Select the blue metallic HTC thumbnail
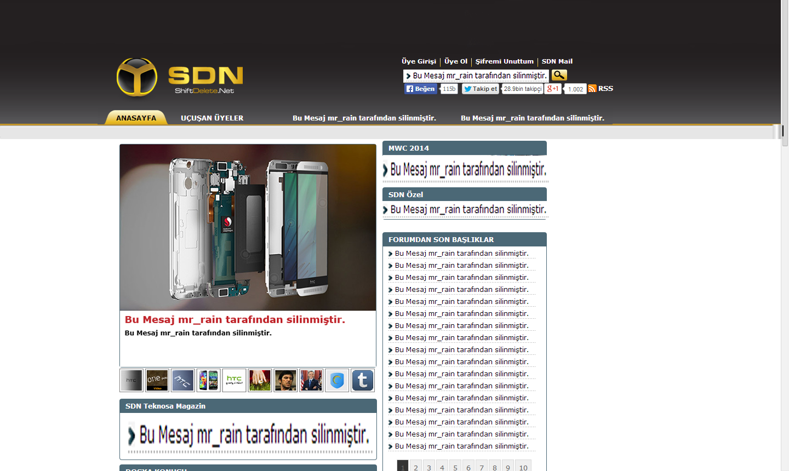Image resolution: width=789 pixels, height=471 pixels. (183, 380)
